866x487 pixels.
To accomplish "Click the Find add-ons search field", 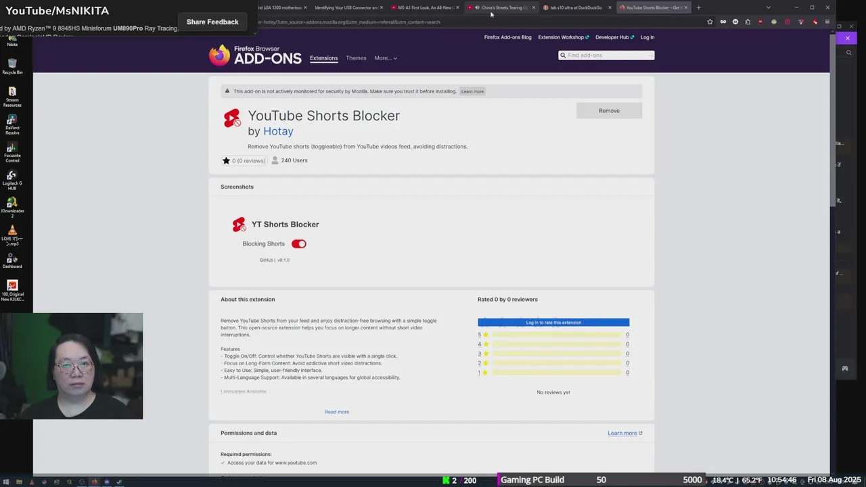I will [606, 55].
